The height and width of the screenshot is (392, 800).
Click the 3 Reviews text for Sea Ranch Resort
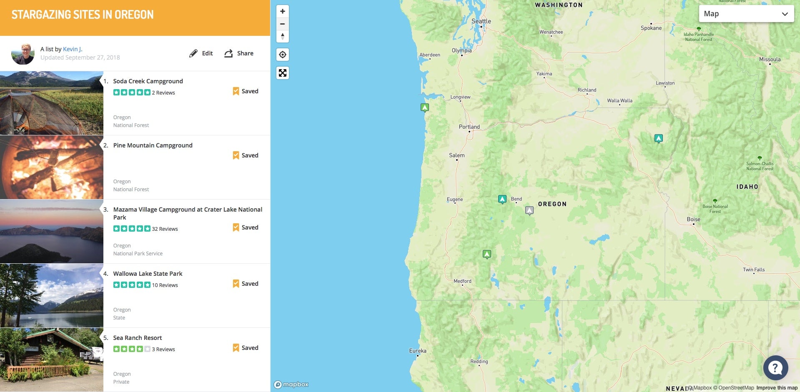coord(163,350)
